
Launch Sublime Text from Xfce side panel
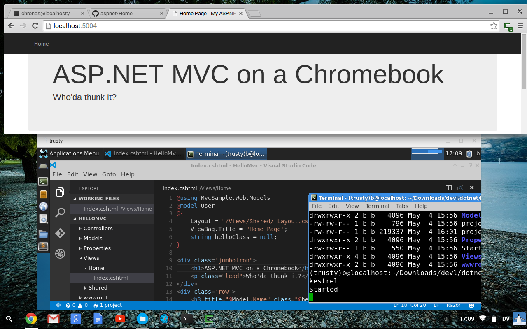(43, 246)
